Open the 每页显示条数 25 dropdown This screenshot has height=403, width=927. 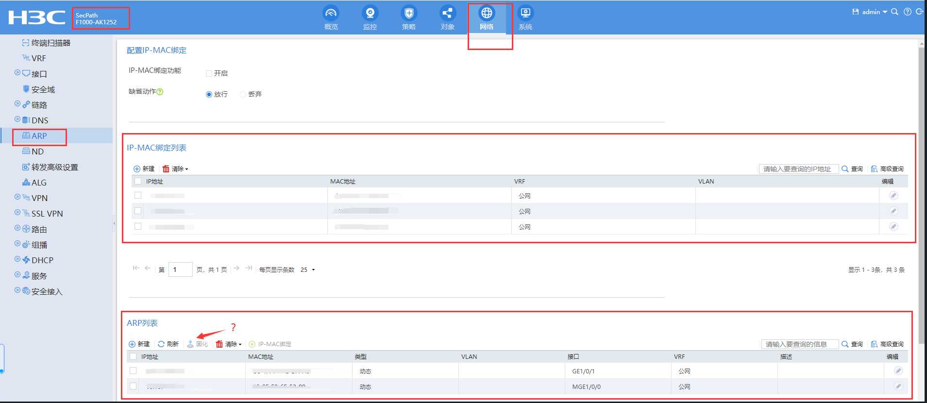(x=308, y=270)
